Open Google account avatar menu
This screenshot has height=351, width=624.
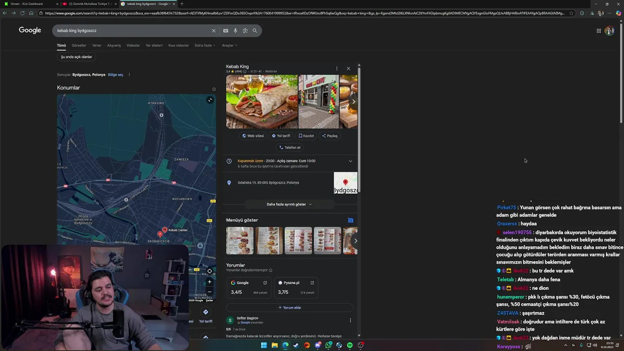(609, 31)
